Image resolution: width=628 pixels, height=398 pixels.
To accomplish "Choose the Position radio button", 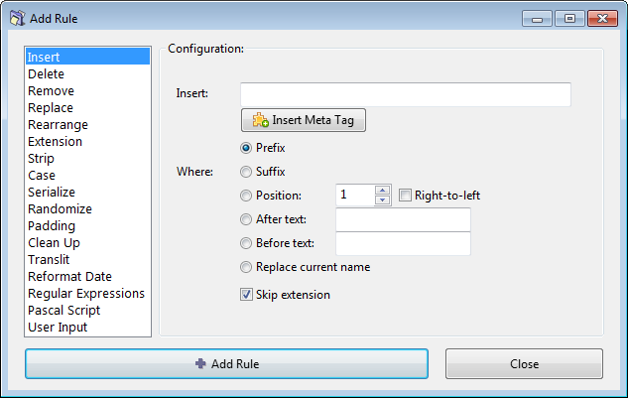I will point(247,196).
